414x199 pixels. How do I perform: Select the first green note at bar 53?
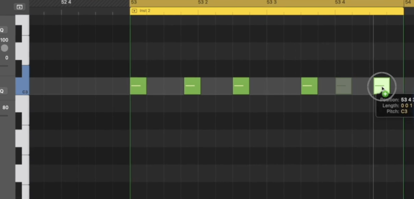pyautogui.click(x=138, y=86)
